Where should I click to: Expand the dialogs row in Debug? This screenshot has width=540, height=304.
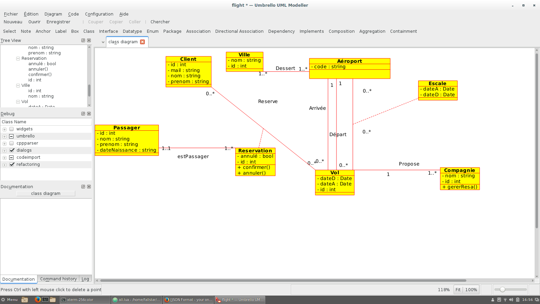pyautogui.click(x=4, y=151)
